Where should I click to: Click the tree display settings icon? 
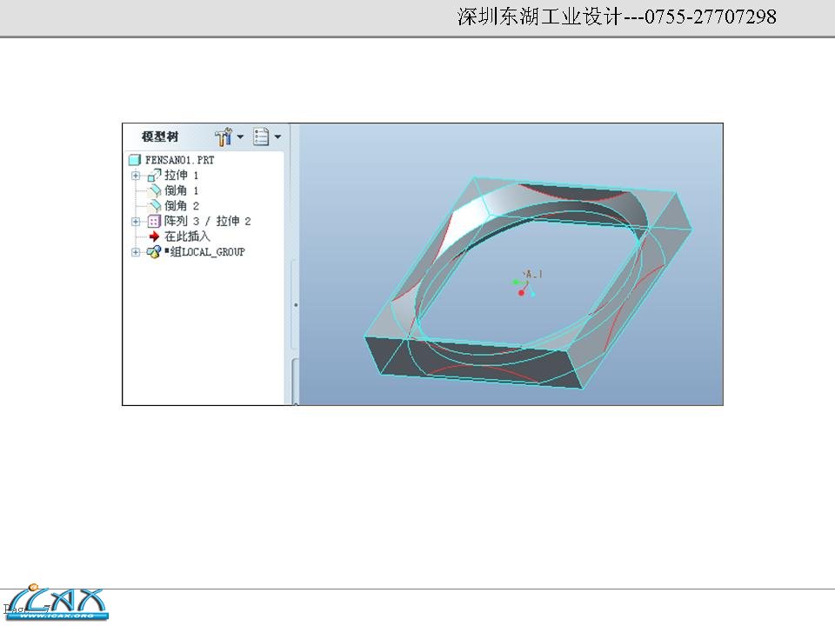click(x=260, y=137)
